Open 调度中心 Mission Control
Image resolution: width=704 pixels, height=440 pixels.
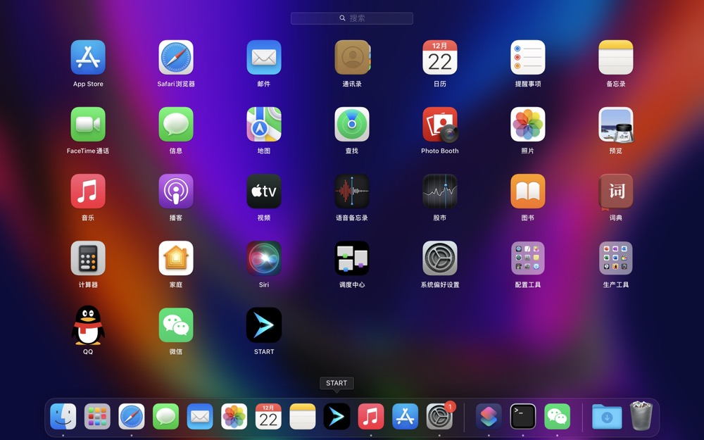tap(352, 258)
